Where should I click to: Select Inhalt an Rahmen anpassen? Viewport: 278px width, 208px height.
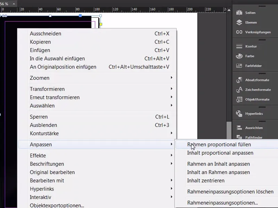(227, 172)
